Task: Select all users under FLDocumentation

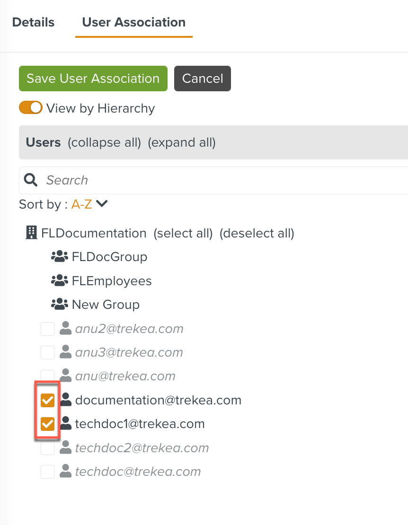Action: [183, 233]
